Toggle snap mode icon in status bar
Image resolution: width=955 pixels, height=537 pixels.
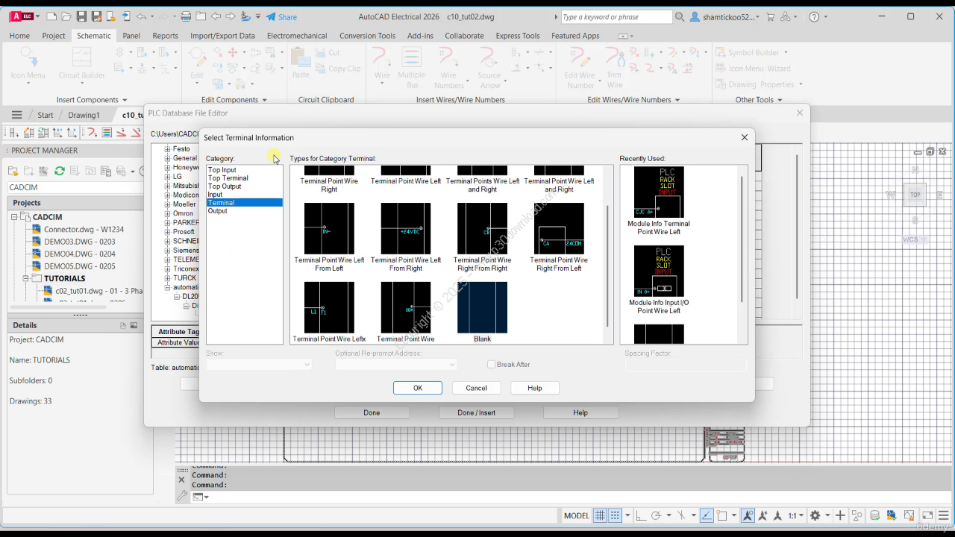[x=616, y=515]
